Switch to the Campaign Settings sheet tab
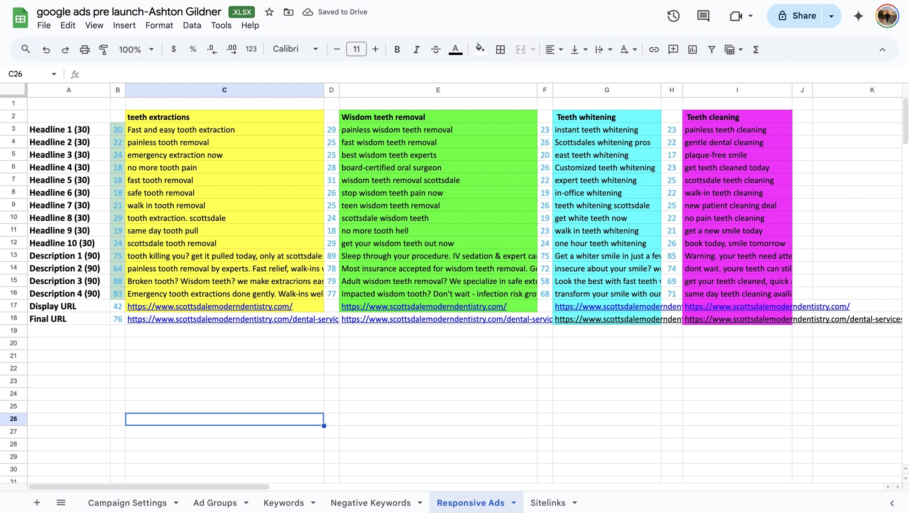 pos(127,503)
